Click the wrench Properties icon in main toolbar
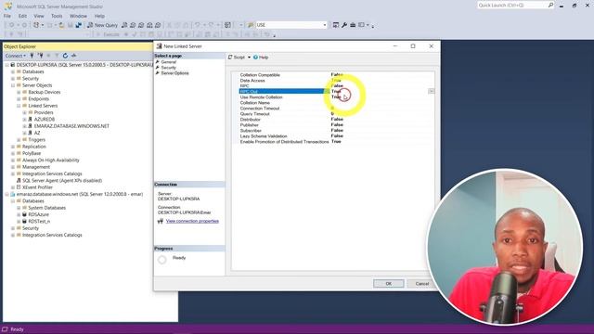This screenshot has height=334, width=594. 344,25
